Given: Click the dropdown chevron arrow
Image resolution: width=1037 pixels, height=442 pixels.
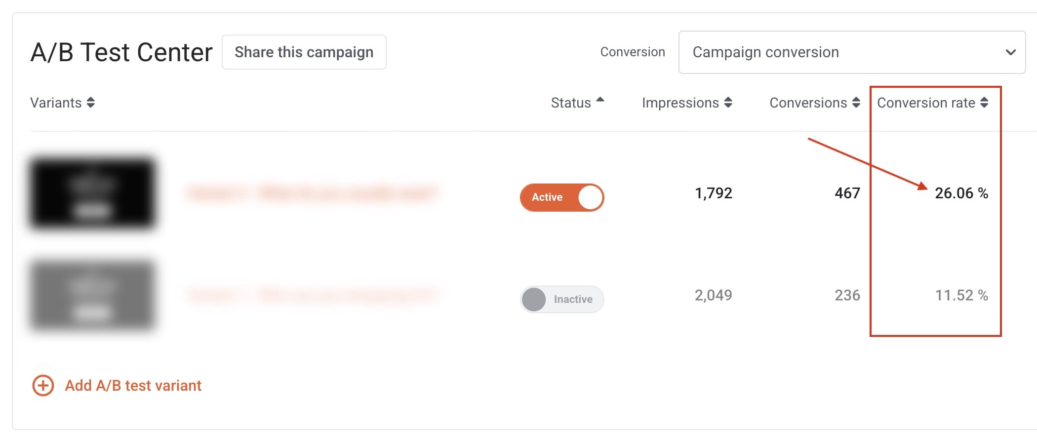Looking at the screenshot, I should [1010, 52].
